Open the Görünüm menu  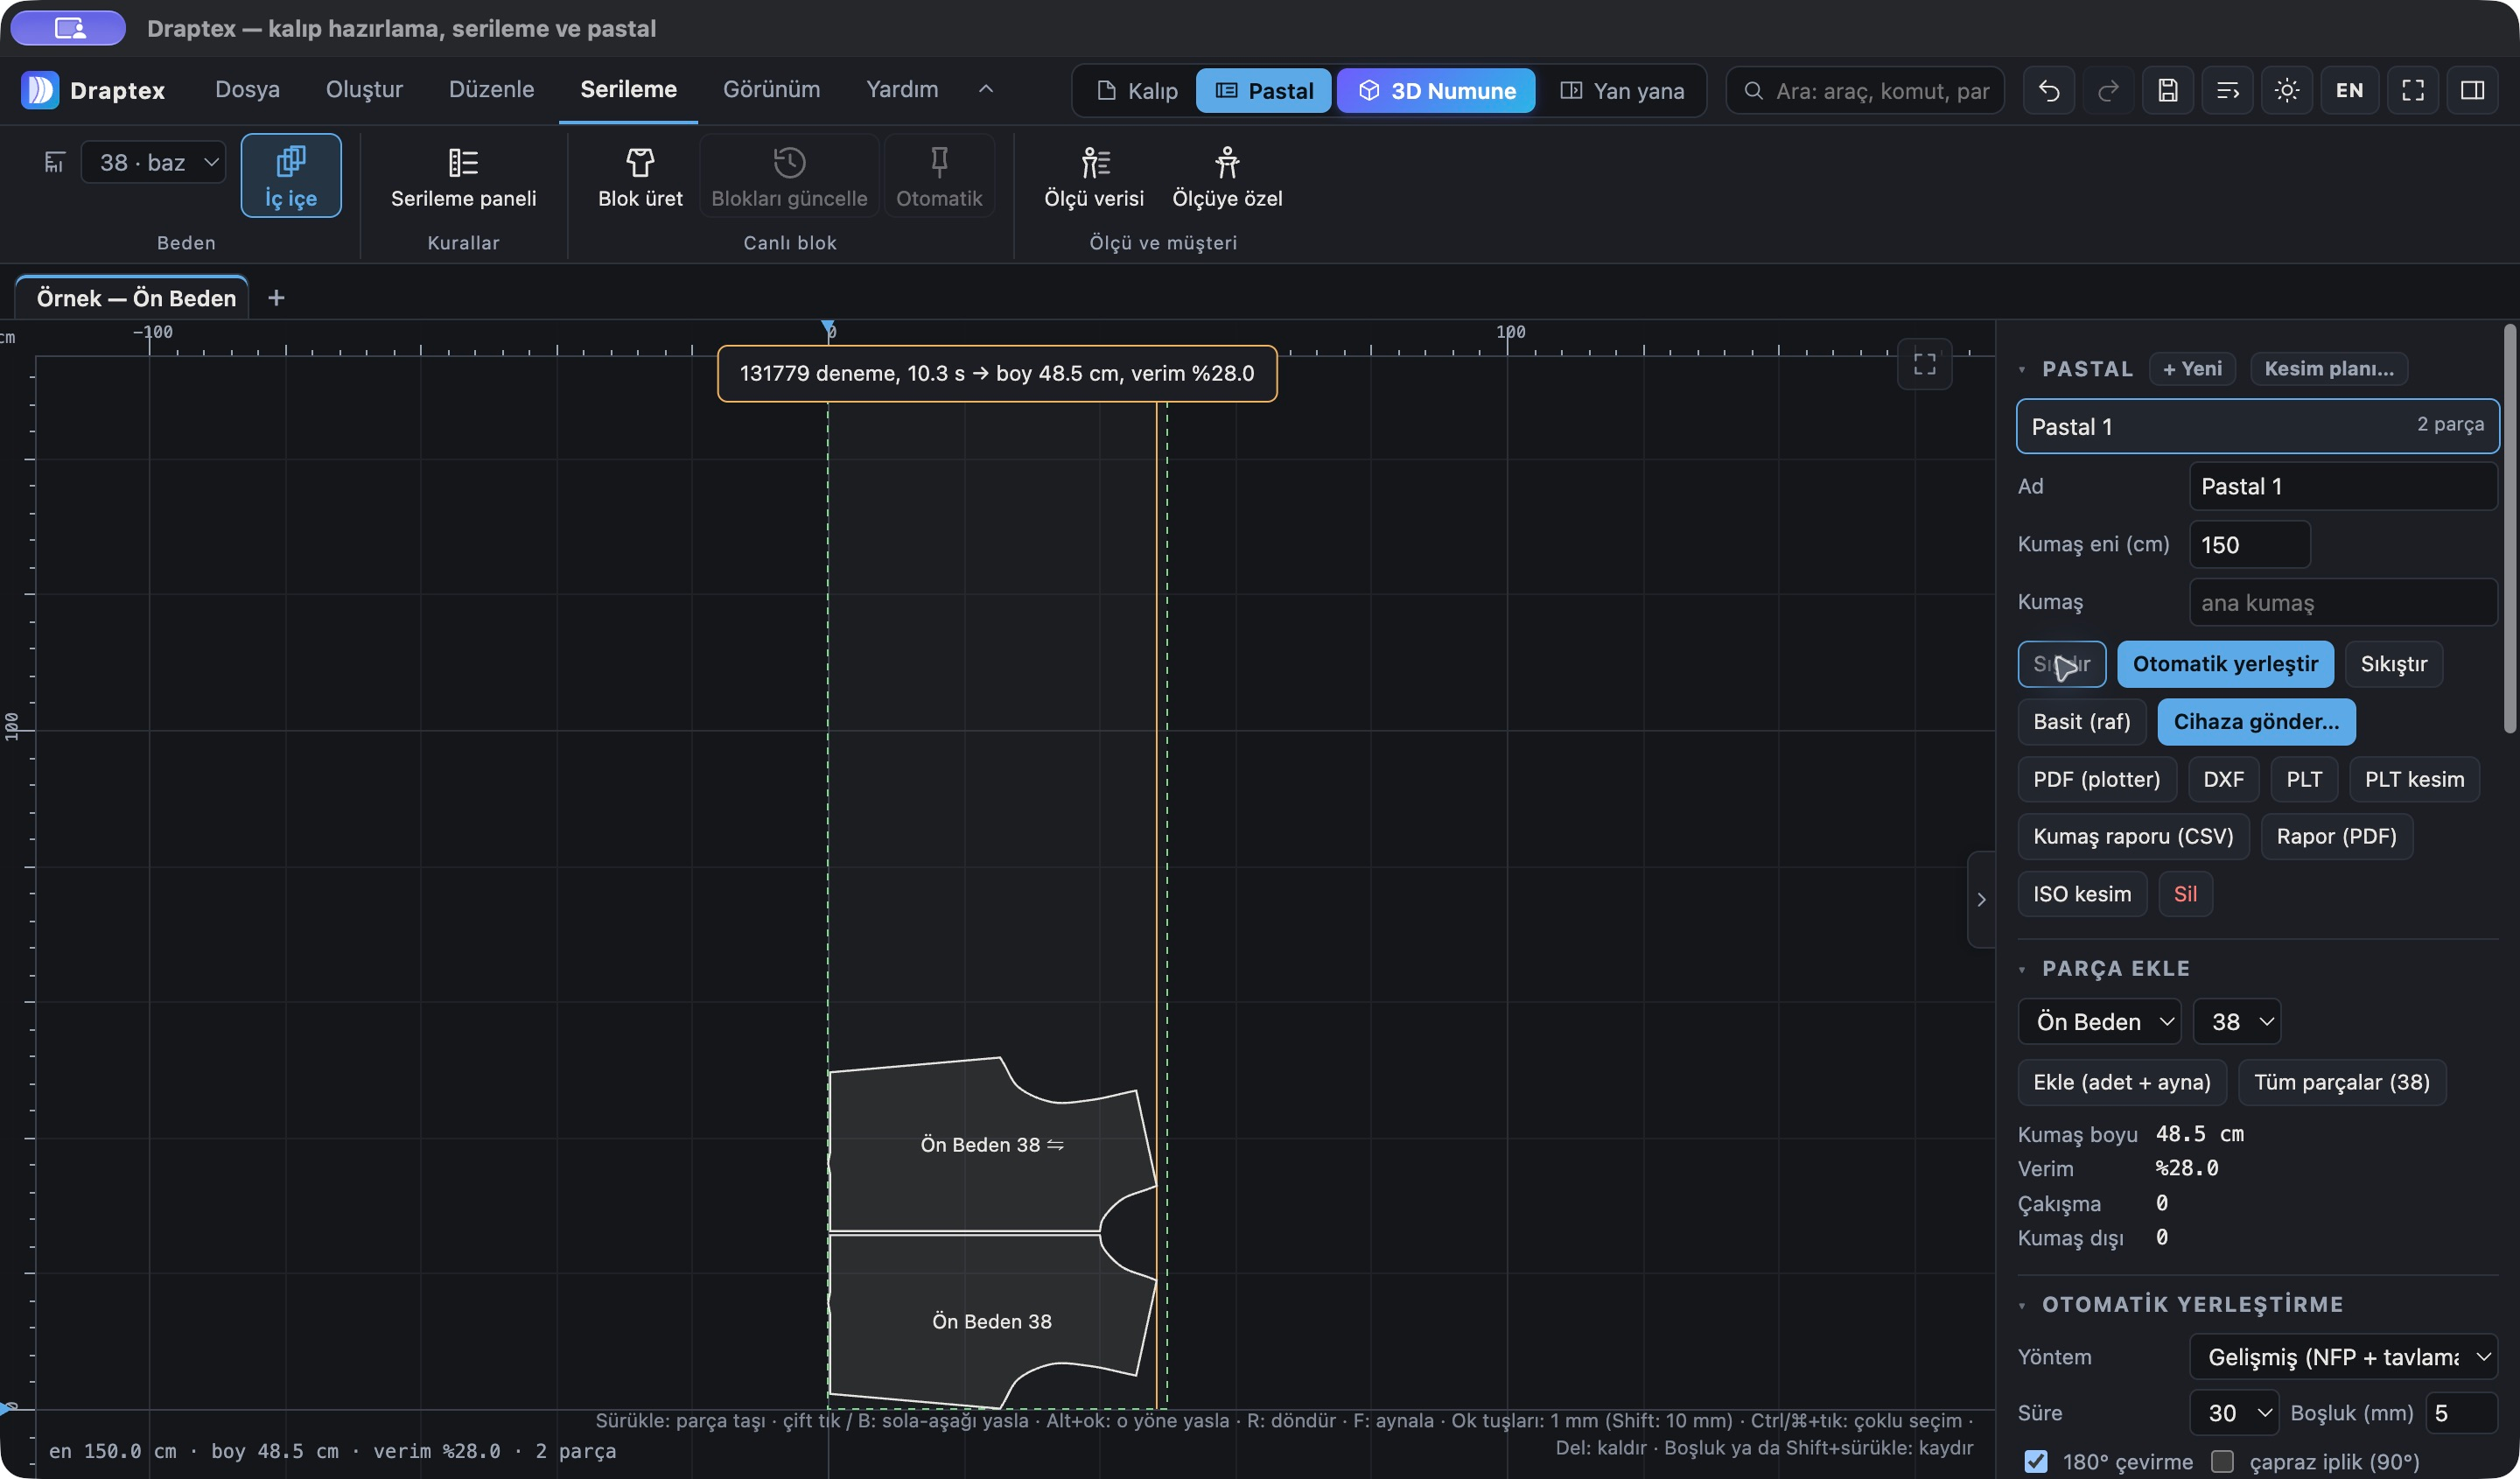point(771,89)
